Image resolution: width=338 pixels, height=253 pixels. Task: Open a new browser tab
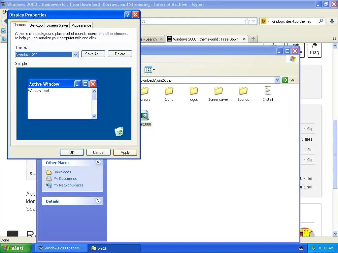click(x=253, y=39)
